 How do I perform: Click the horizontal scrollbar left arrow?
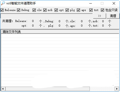(x=3, y=89)
